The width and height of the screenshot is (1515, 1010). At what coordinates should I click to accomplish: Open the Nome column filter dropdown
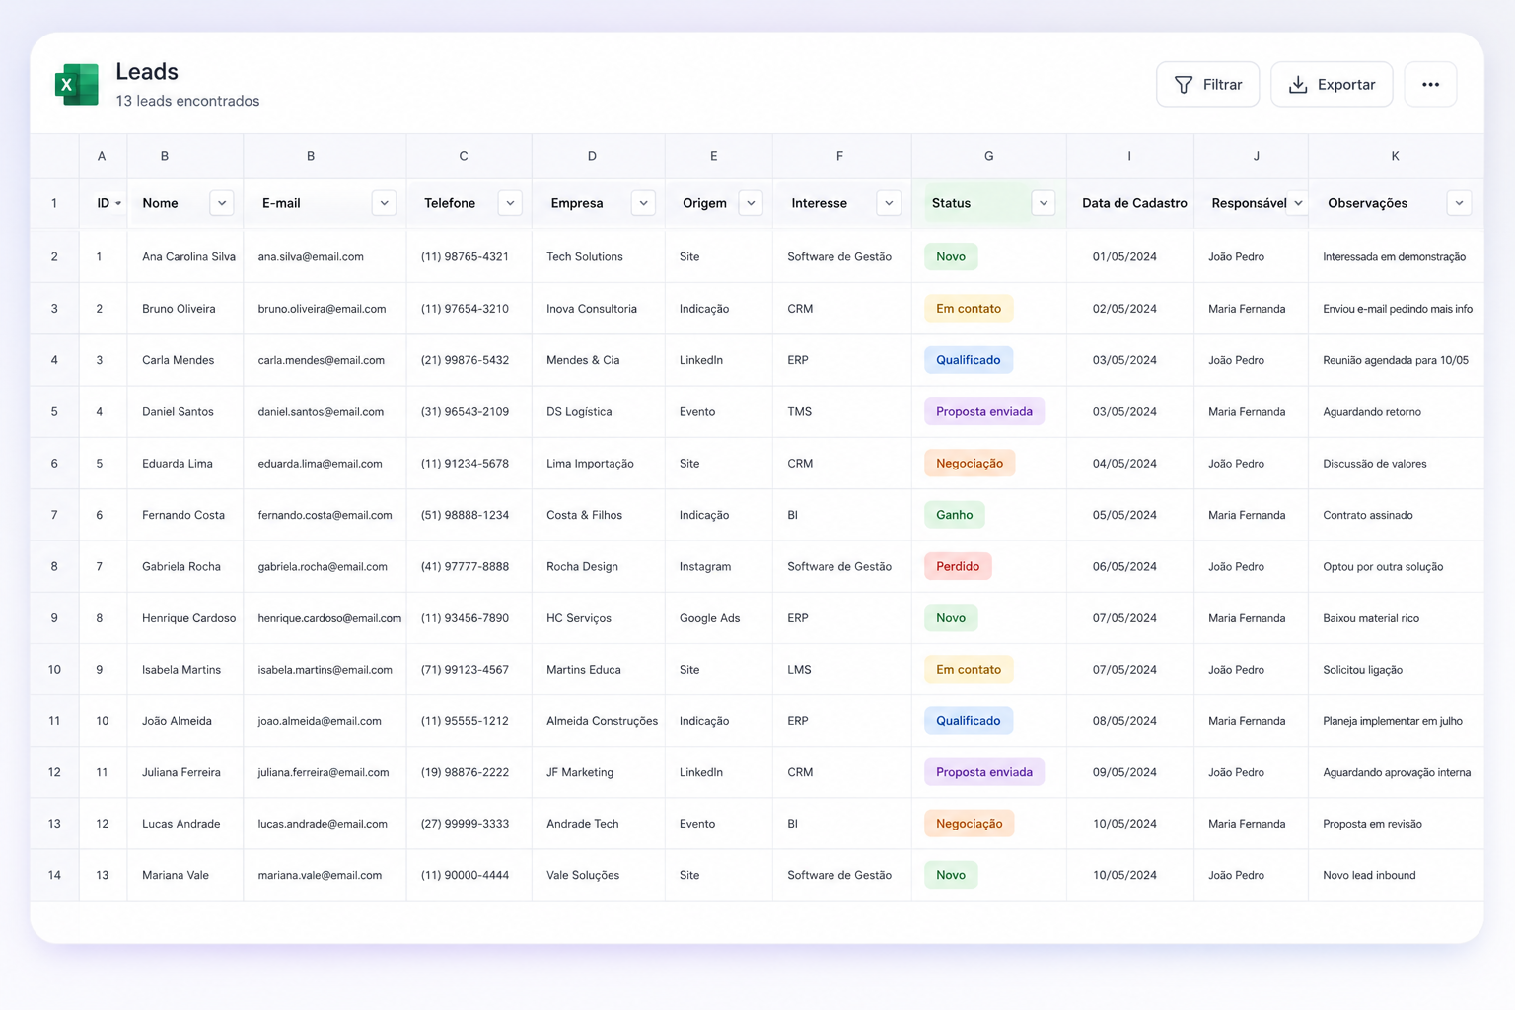pos(222,203)
